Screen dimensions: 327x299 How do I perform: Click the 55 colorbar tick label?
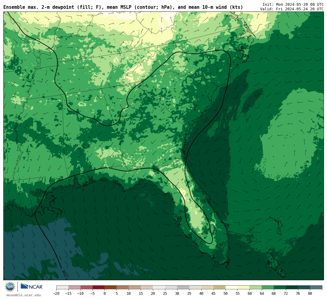click(238, 294)
